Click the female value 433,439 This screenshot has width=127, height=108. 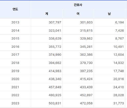(x=86, y=87)
